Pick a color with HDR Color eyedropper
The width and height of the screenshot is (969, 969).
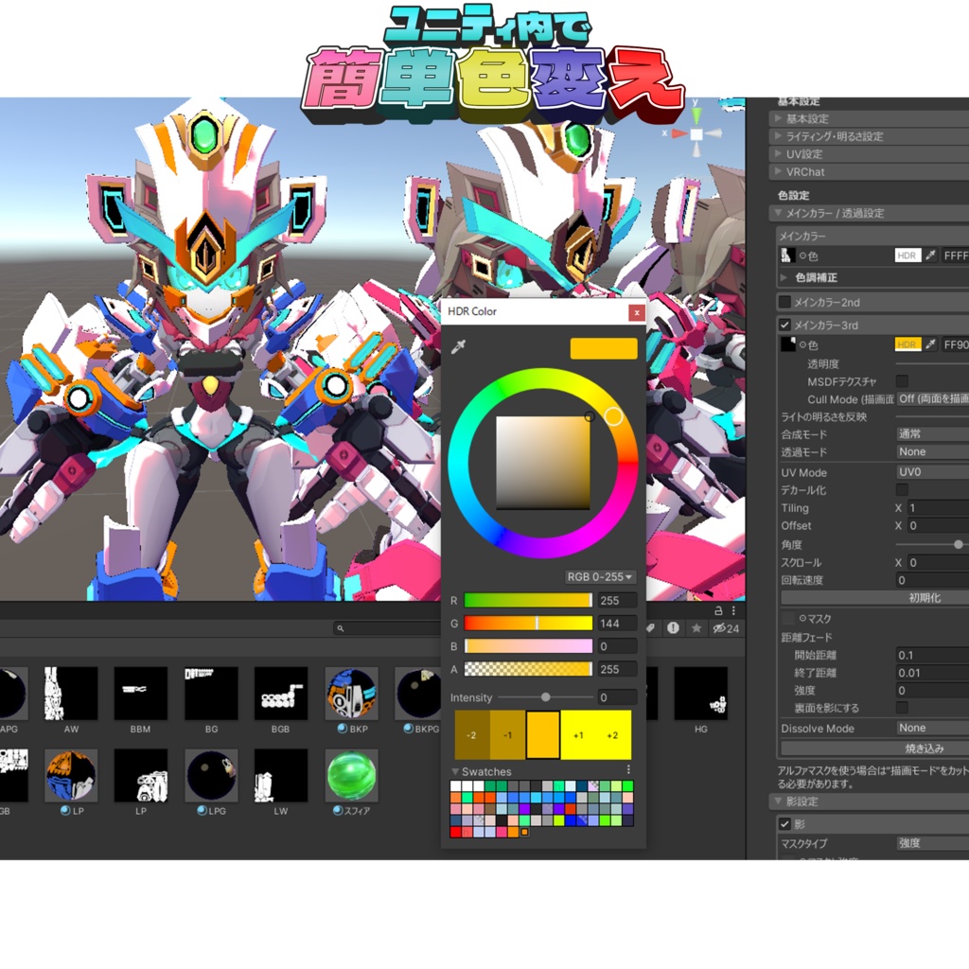pos(458,346)
